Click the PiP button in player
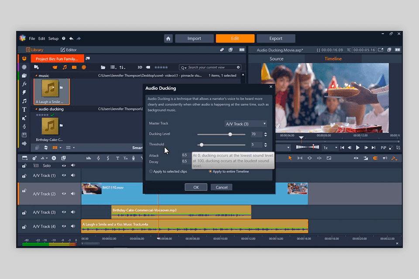 click(383, 148)
